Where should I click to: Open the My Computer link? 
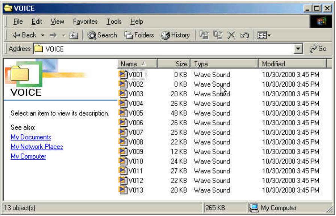(28, 156)
